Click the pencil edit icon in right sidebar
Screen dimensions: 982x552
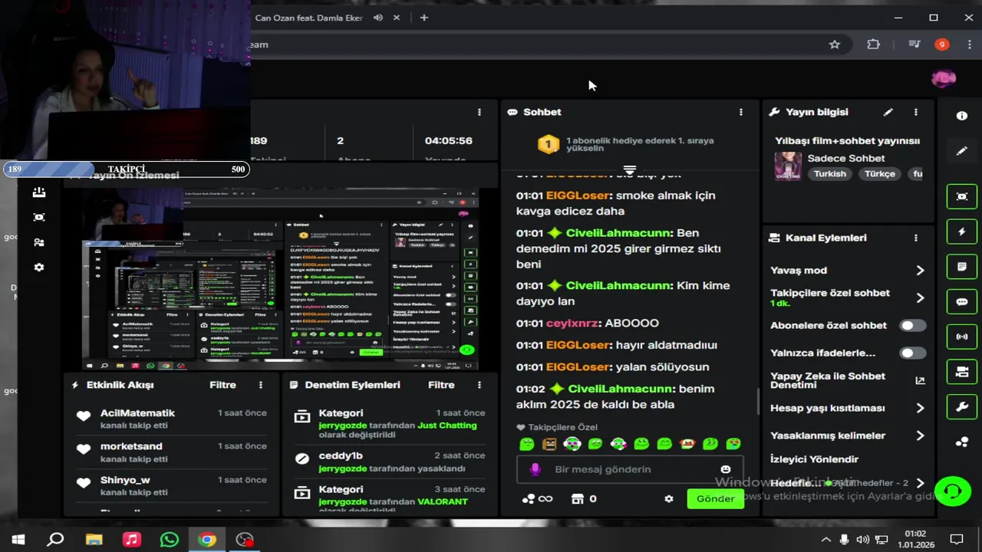(962, 151)
